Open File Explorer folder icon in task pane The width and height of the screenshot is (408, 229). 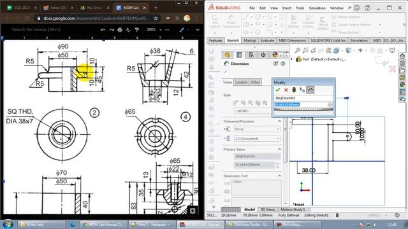point(402,71)
